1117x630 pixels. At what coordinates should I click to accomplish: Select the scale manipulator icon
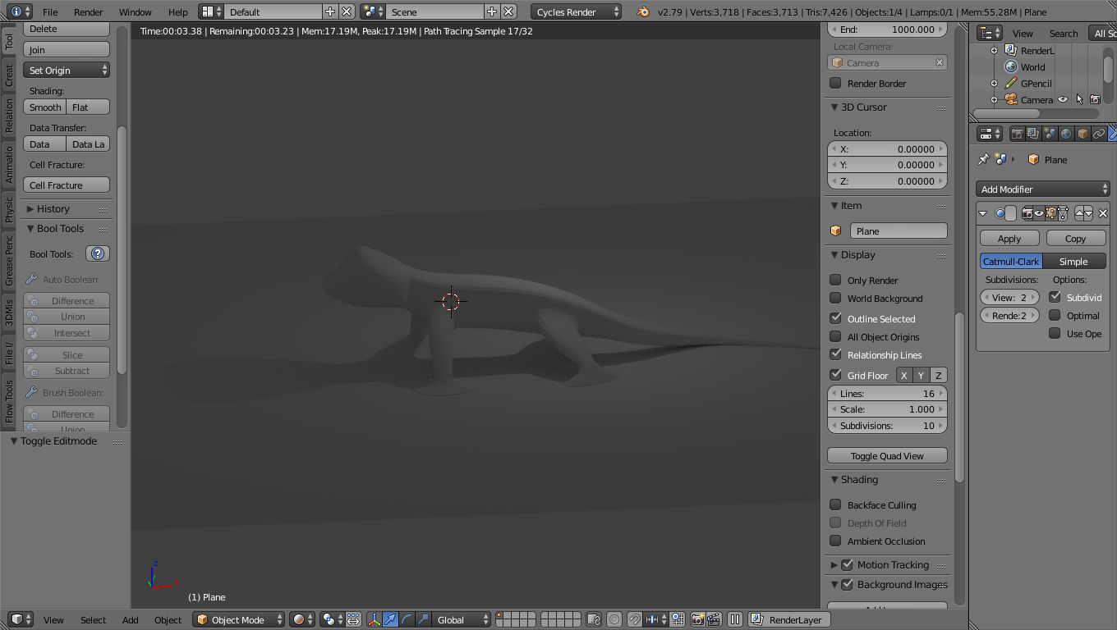coord(422,619)
